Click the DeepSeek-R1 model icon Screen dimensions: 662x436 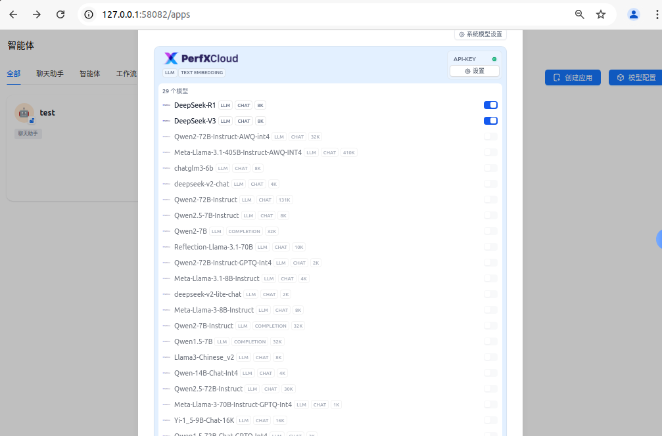pos(166,105)
